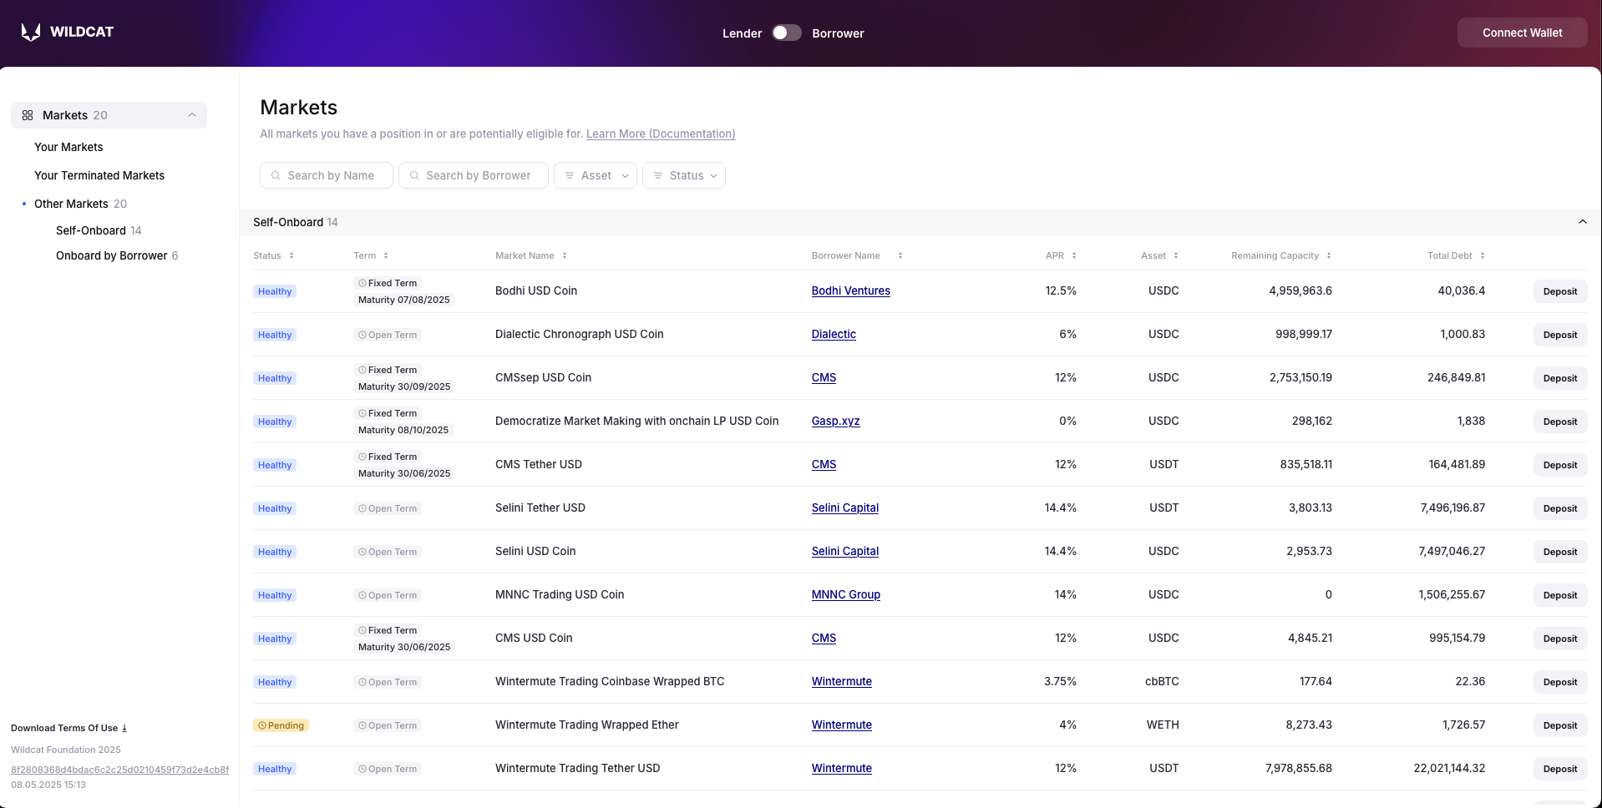
Task: Click the 'WETH' asset cell
Action: [x=1163, y=725]
